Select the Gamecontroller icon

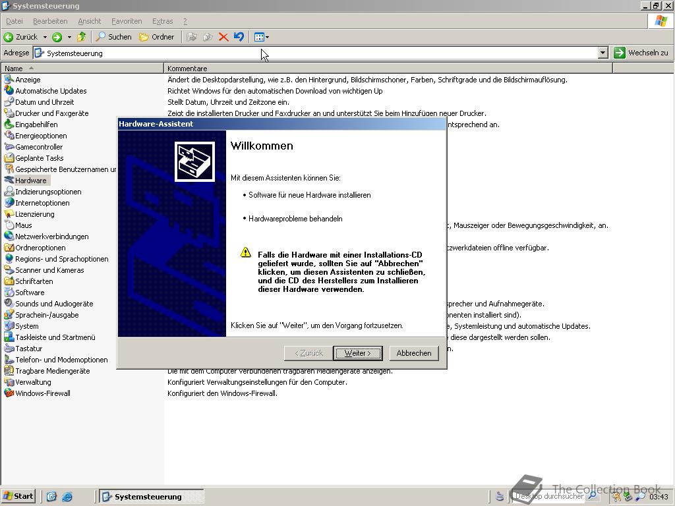pyautogui.click(x=9, y=146)
